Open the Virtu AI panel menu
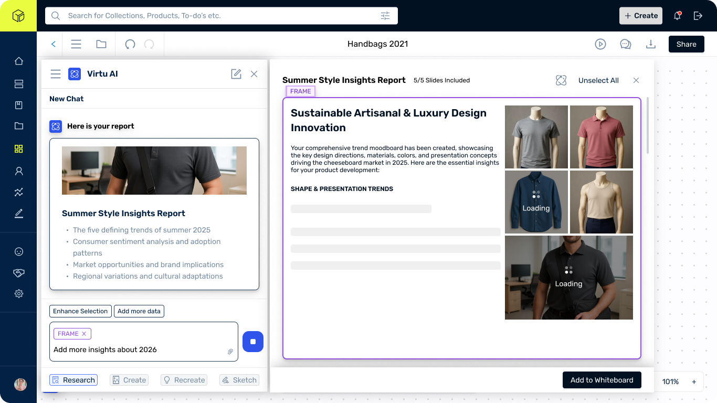This screenshot has height=403, width=717. 55,74
